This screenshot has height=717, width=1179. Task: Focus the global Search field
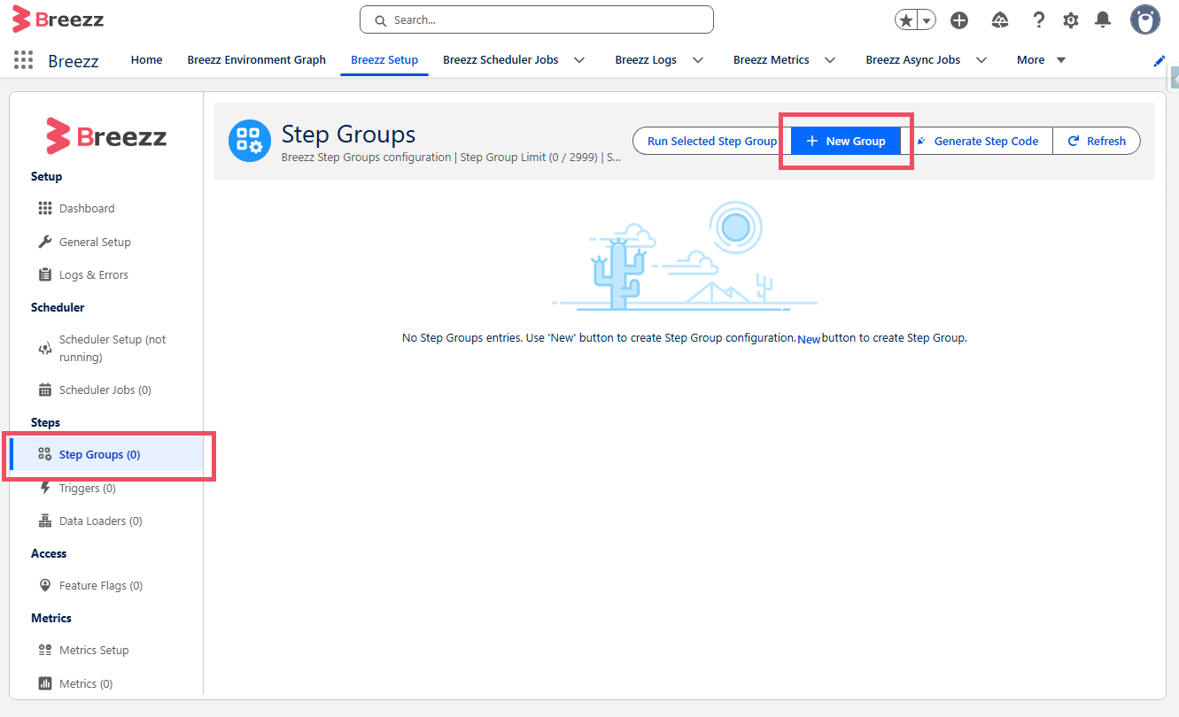point(537,19)
